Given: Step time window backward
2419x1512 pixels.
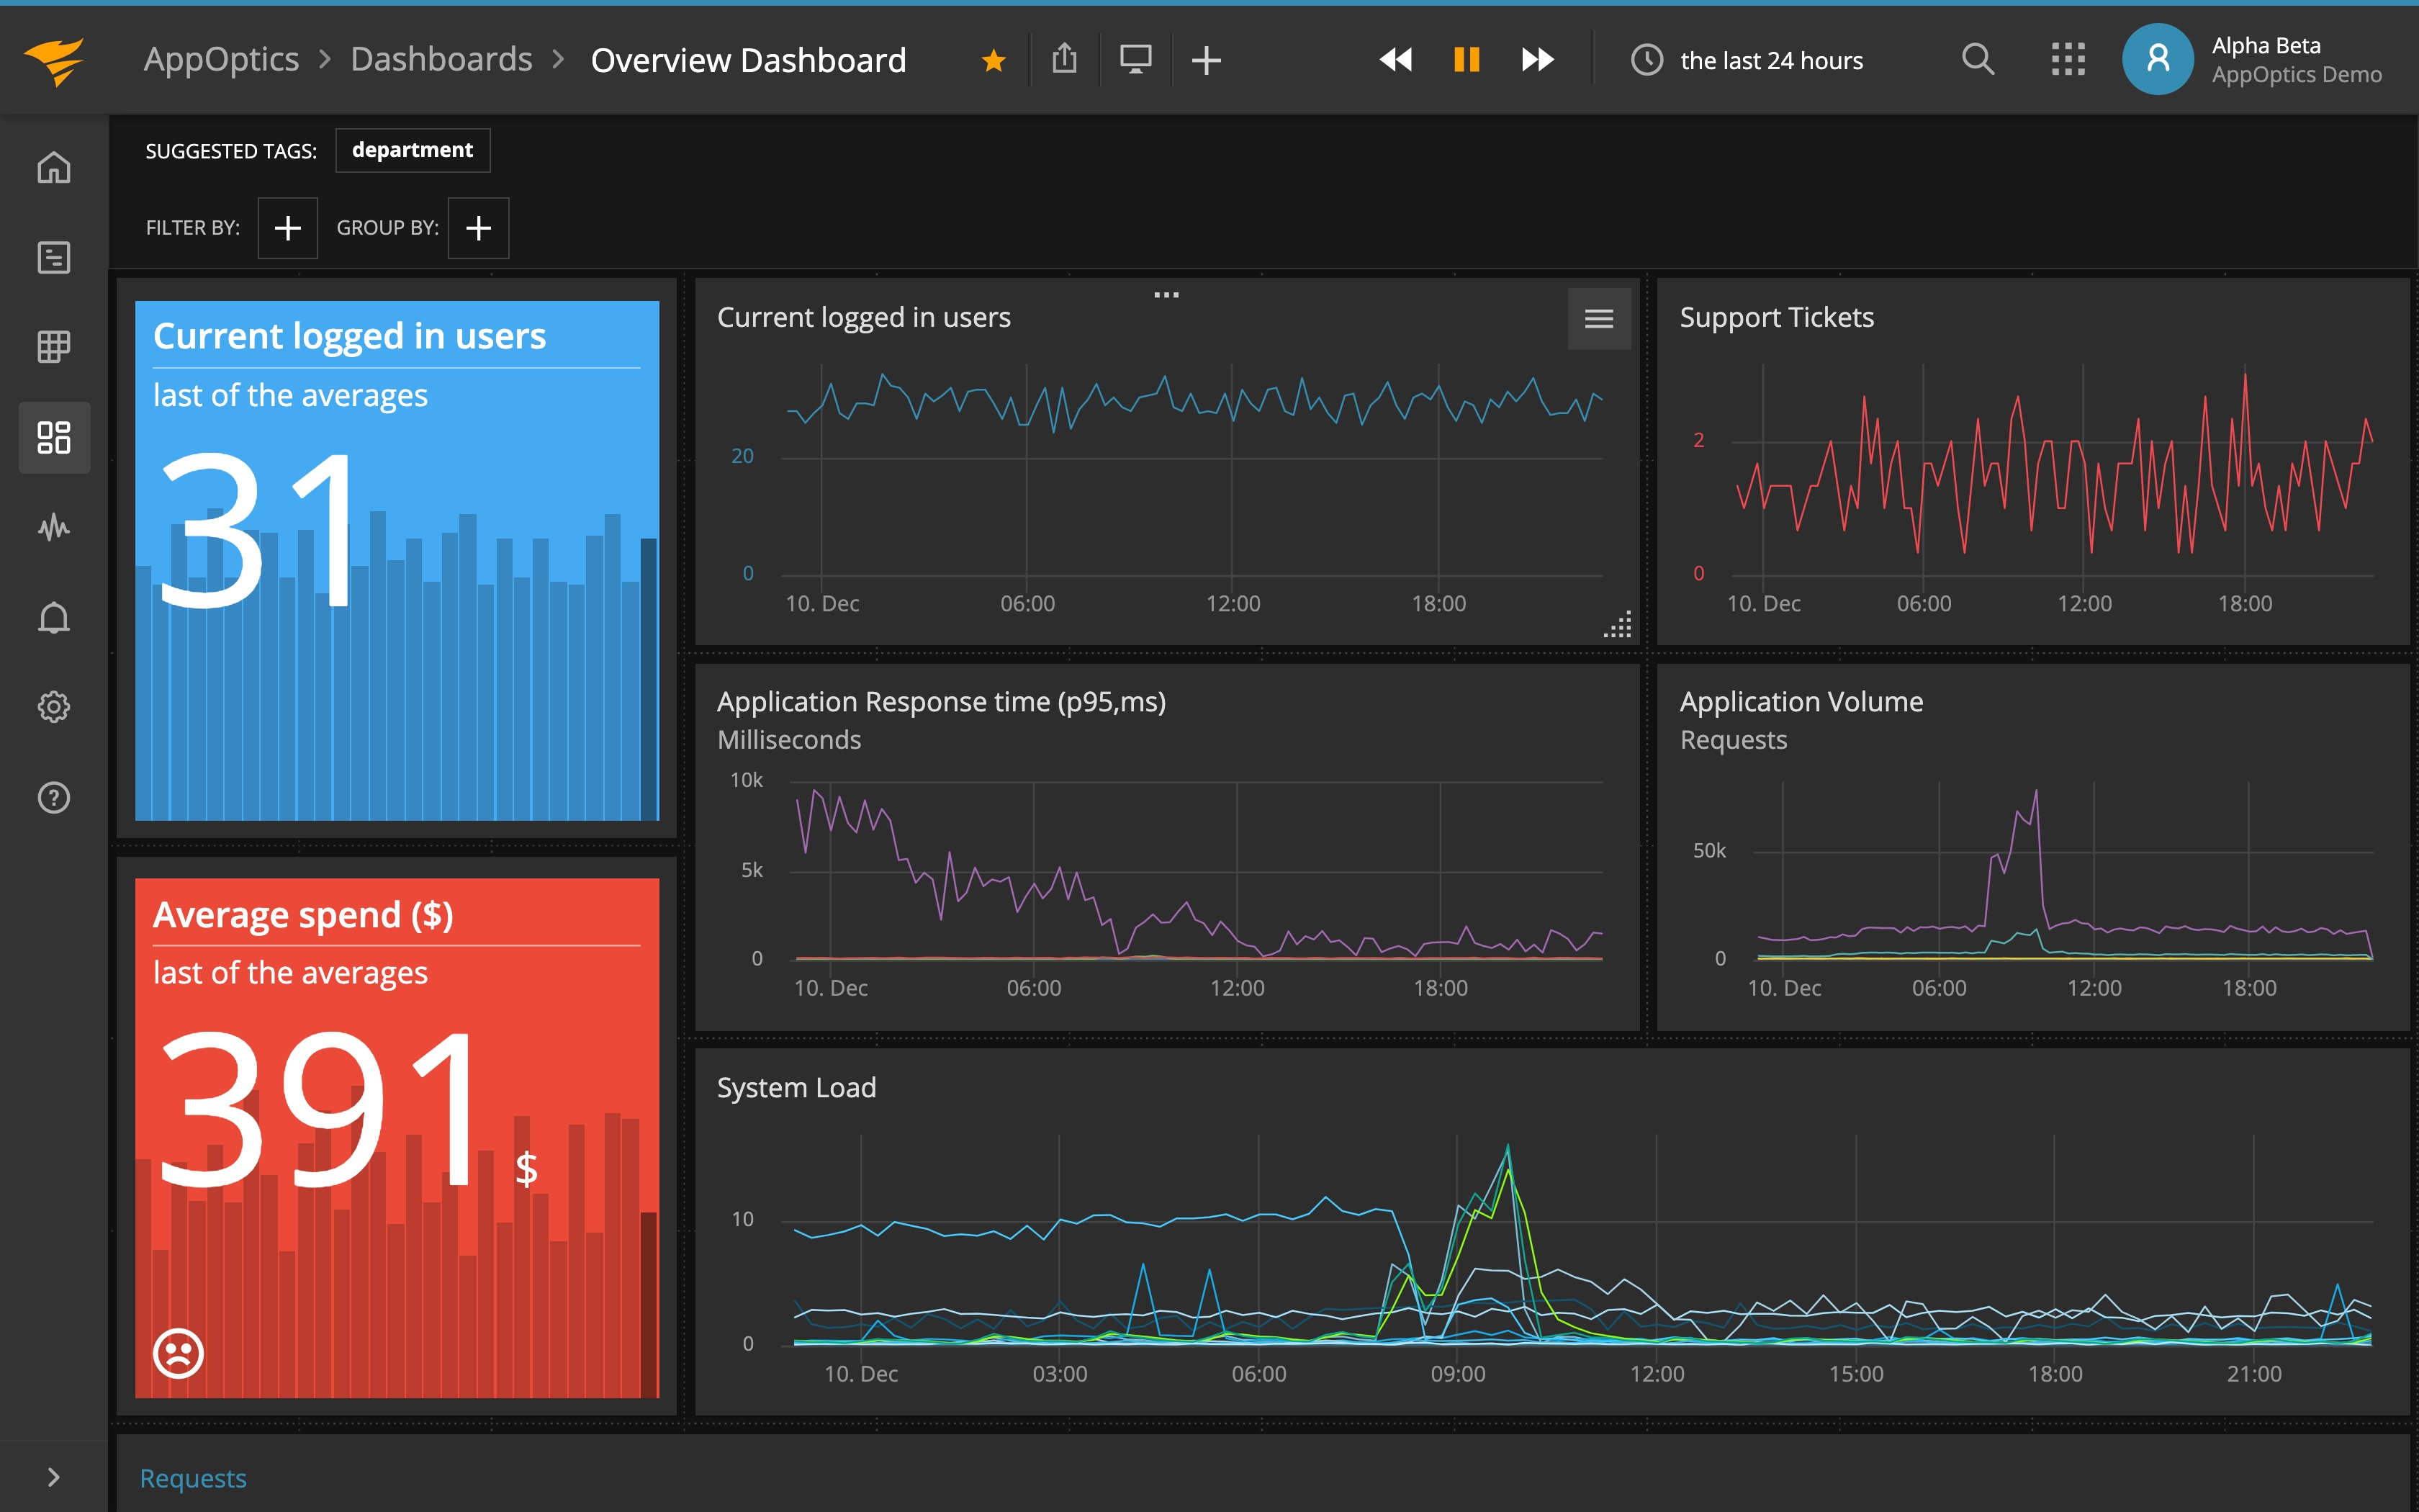Looking at the screenshot, I should pyautogui.click(x=1395, y=60).
